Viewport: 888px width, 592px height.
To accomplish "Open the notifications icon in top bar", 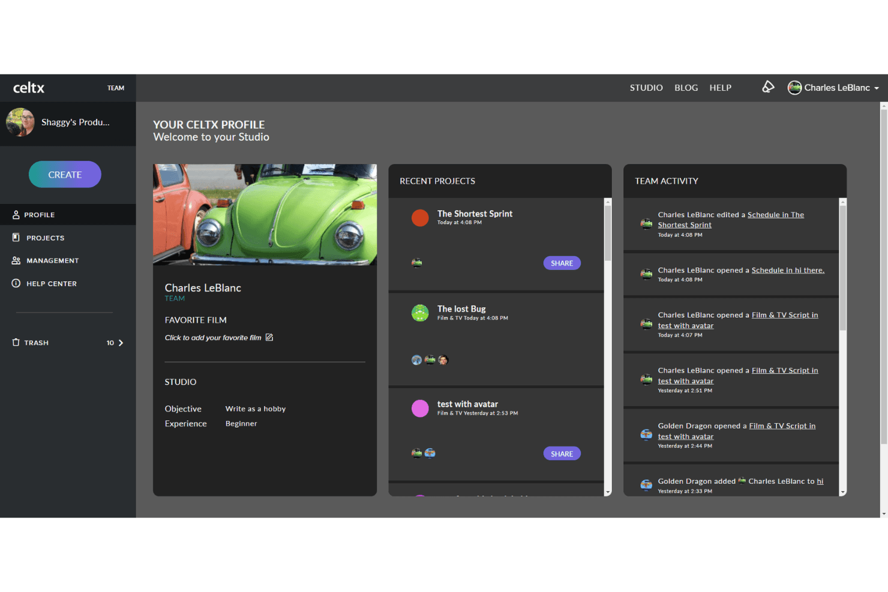I will (x=768, y=87).
